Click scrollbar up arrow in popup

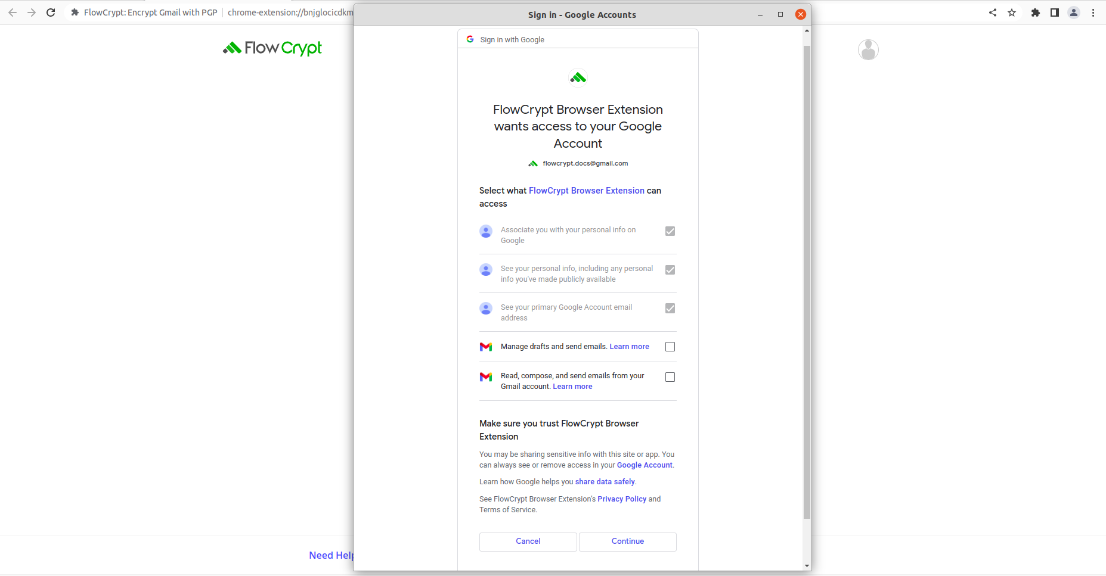(x=807, y=30)
